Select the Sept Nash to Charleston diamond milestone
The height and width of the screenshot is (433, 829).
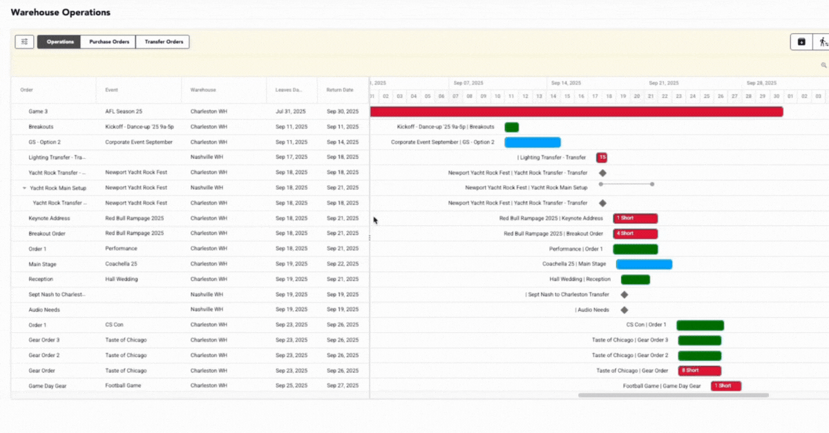click(624, 294)
